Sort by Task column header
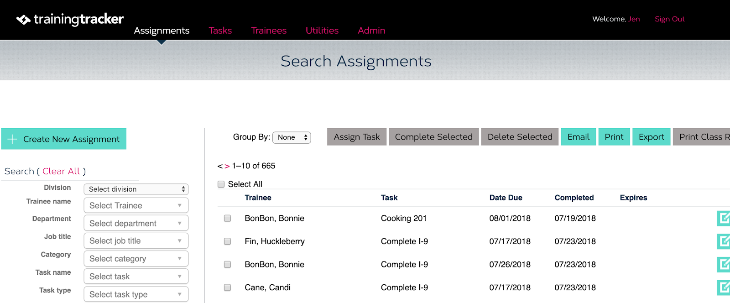This screenshot has width=730, height=303. [389, 198]
